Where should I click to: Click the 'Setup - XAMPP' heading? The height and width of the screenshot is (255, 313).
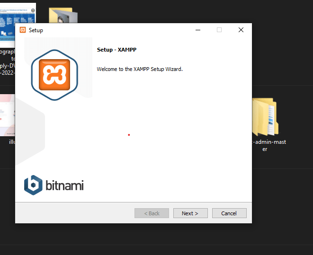(x=116, y=50)
